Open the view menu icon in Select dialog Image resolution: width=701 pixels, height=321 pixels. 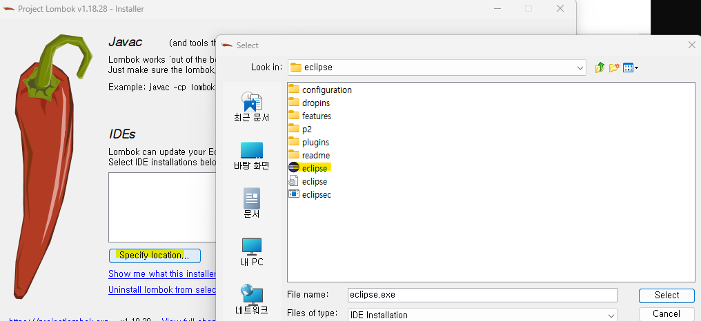click(x=631, y=68)
